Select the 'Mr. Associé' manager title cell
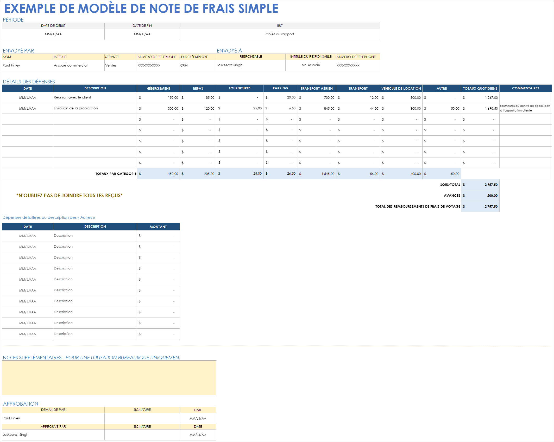This screenshot has height=442, width=554. coord(311,65)
